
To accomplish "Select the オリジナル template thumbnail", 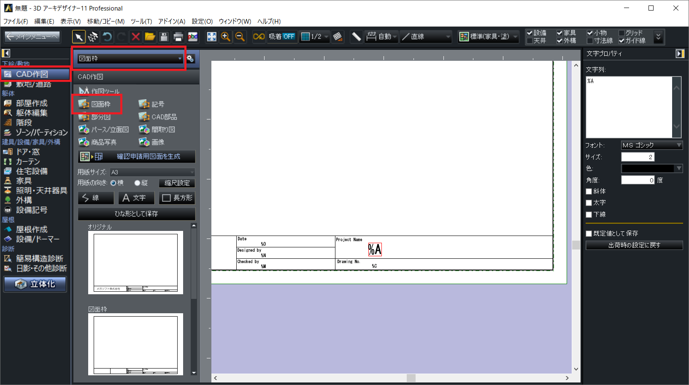I will tap(135, 262).
